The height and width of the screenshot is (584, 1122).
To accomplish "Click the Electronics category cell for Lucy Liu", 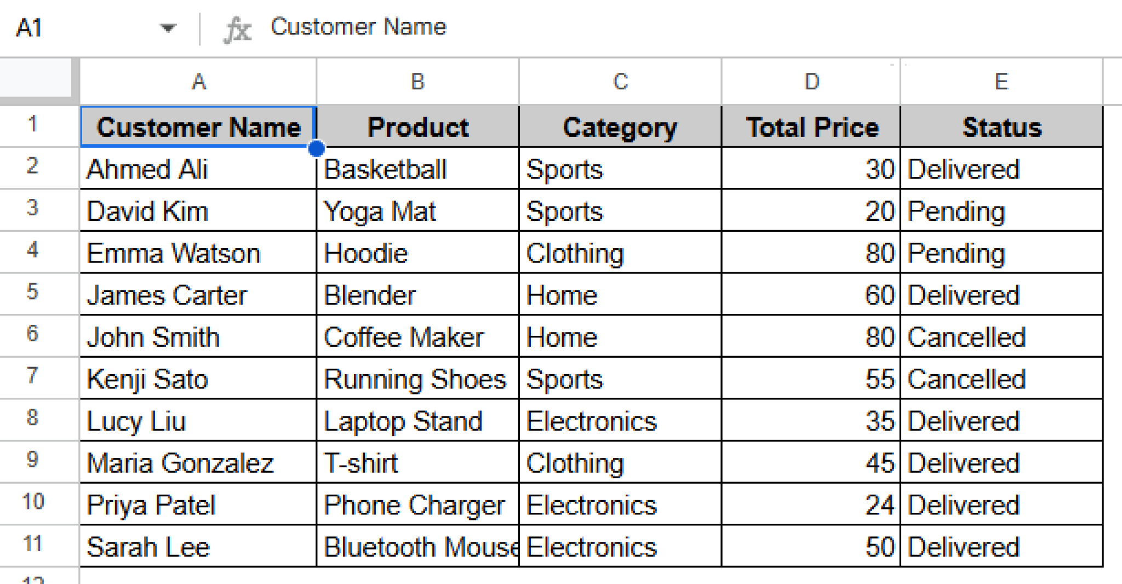I will point(619,421).
